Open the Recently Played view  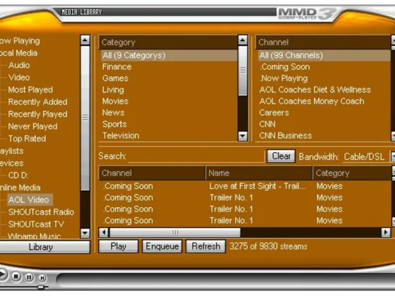38,114
